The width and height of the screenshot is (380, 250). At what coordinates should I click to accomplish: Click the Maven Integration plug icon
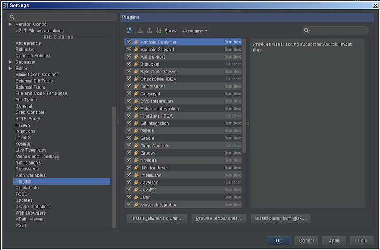[x=136, y=205]
